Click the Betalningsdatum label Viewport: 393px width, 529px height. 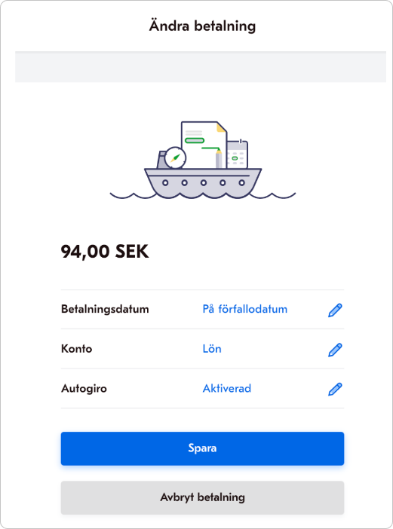point(105,309)
